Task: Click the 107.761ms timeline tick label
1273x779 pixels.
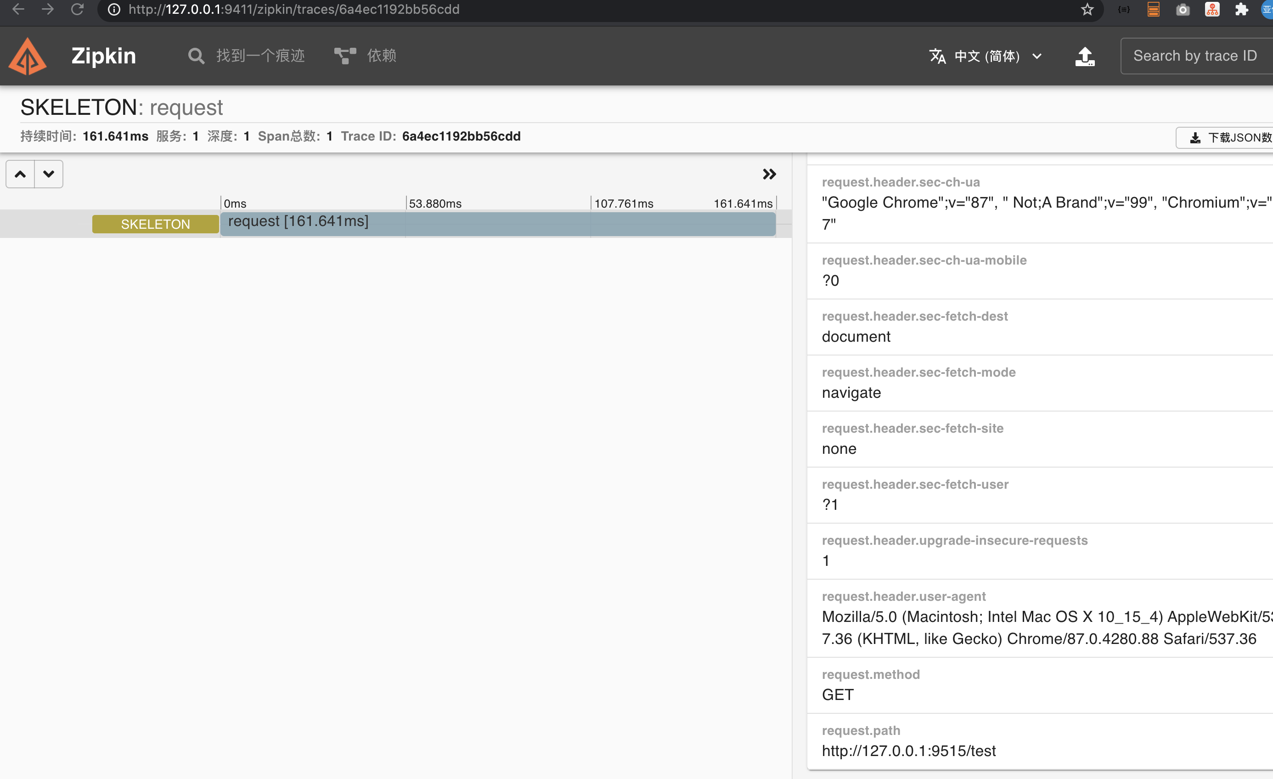Action: click(624, 203)
